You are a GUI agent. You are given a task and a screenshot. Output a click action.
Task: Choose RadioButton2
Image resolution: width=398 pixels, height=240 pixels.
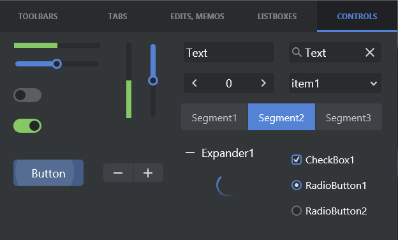click(297, 211)
